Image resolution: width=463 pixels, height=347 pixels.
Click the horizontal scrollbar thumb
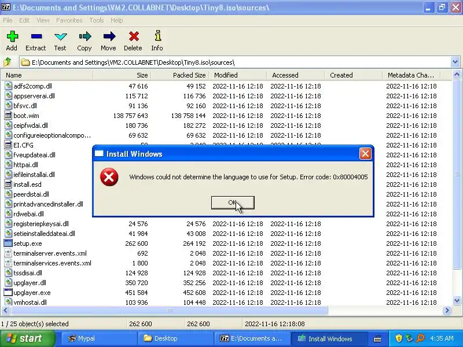(169, 310)
